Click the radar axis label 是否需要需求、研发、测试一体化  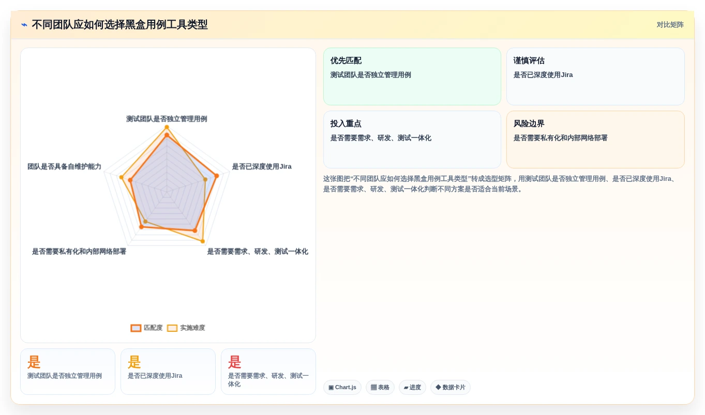pyautogui.click(x=258, y=252)
